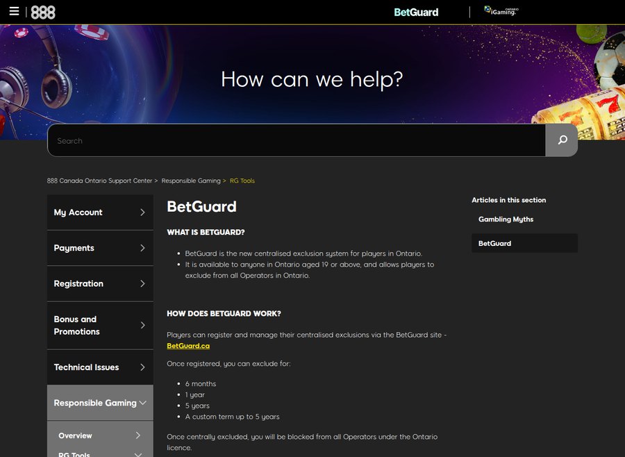The width and height of the screenshot is (625, 457).
Task: Click the search magnifier button
Action: (x=562, y=140)
